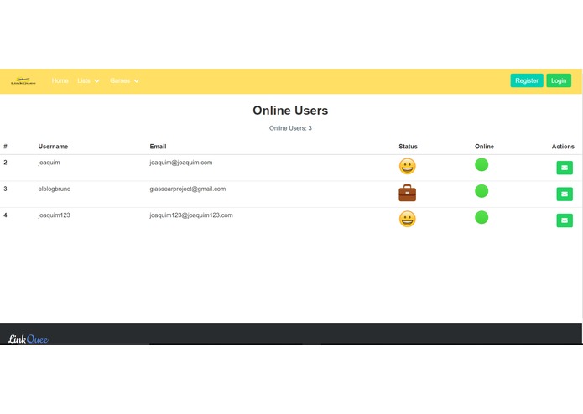Click elblogbruno's briefcase status icon

(x=407, y=193)
